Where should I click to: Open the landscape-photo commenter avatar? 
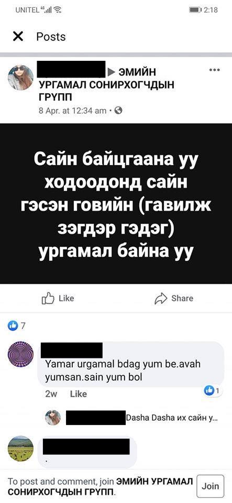coord(20,449)
